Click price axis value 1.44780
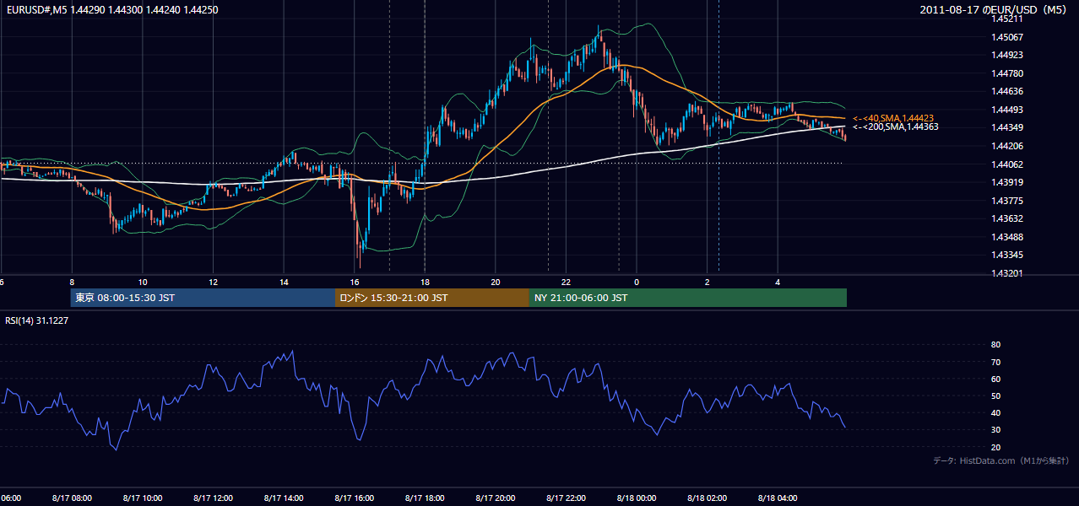 point(1009,73)
